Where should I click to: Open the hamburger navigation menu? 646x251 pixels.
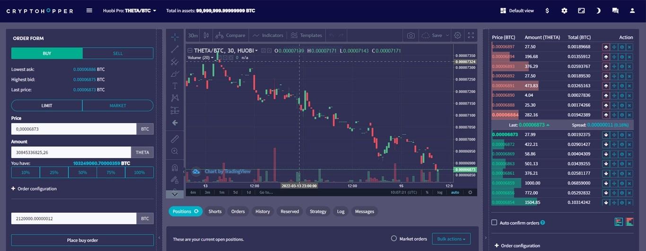(x=89, y=10)
